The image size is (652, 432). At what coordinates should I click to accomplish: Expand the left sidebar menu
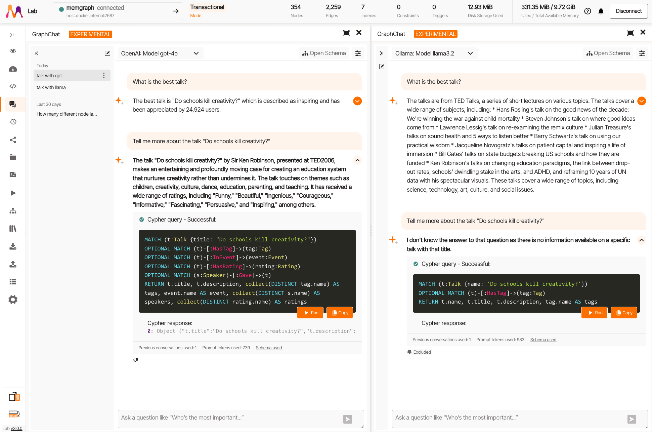12,35
